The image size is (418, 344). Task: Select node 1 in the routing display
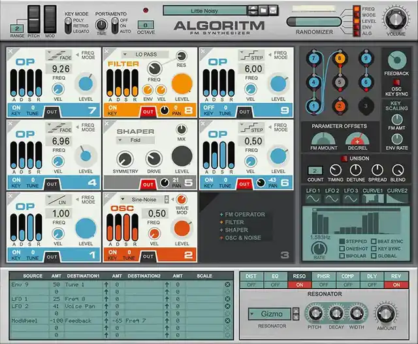(313, 106)
